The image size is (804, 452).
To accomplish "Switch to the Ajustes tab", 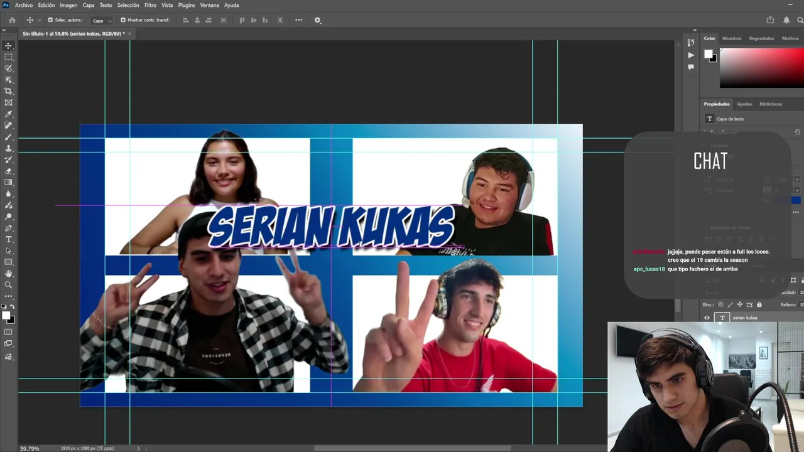I will coord(744,104).
